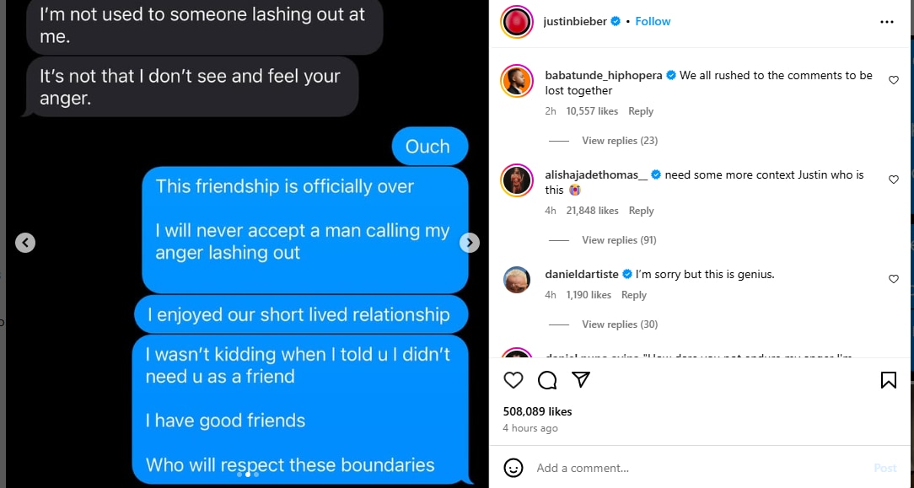Like the post with the heart icon
The image size is (914, 488).
coord(513,380)
